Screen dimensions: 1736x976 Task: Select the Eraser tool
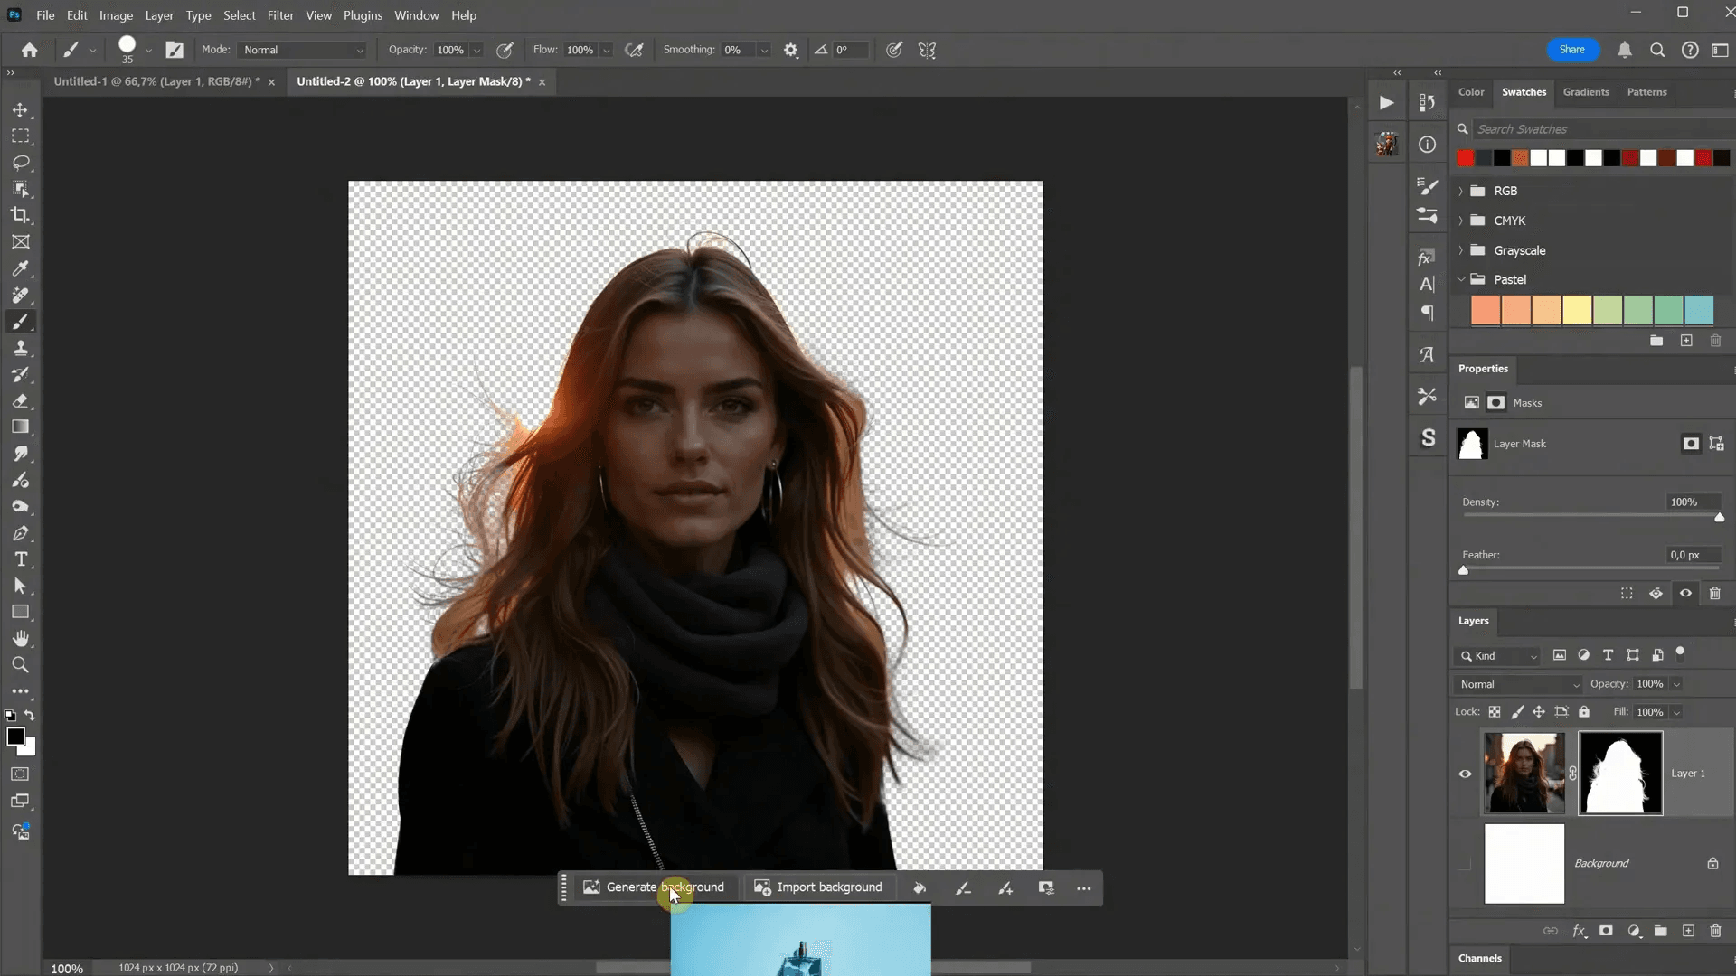(20, 400)
